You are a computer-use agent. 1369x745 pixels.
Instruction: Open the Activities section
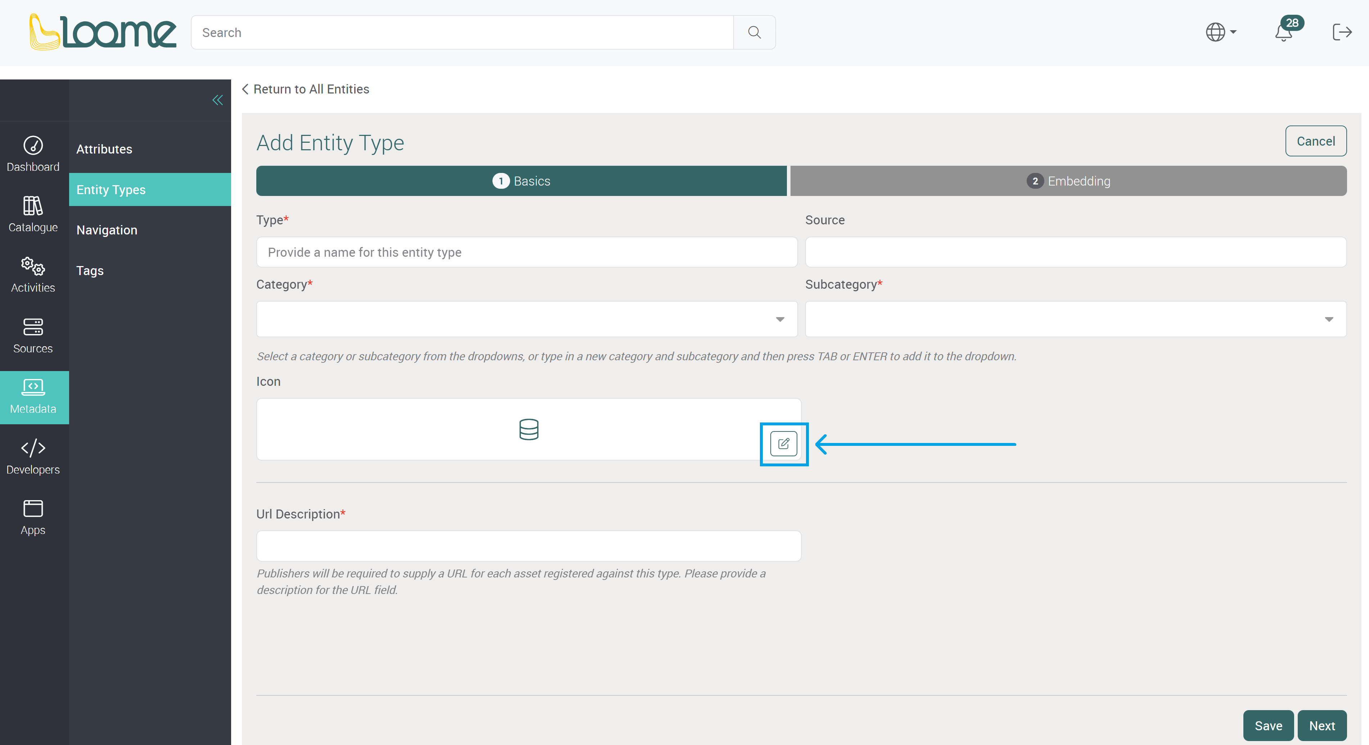[33, 275]
